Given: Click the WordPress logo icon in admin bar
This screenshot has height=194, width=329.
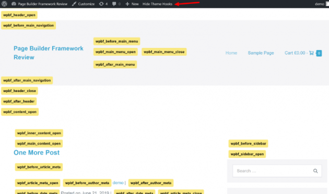Looking at the screenshot, I should click(x=4, y=4).
